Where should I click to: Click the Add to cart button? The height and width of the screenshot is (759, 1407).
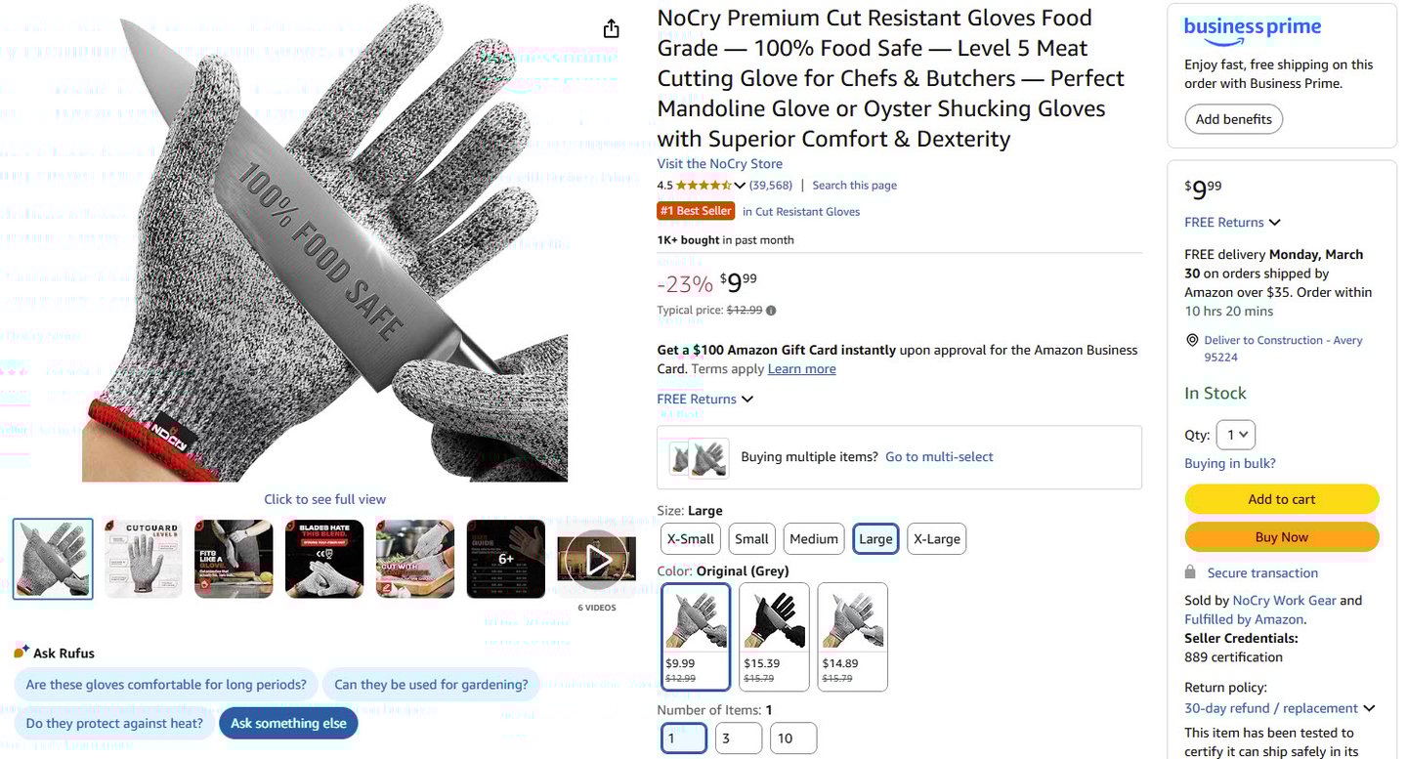(x=1282, y=499)
